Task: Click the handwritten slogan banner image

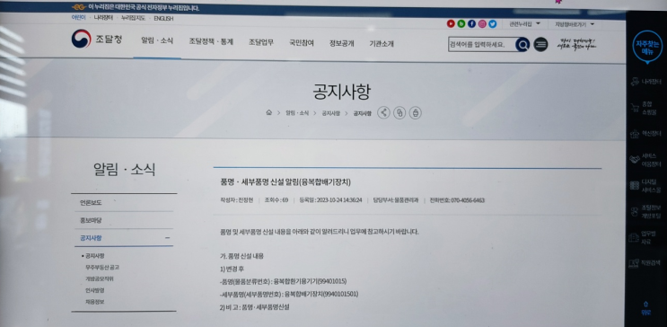Action: (576, 44)
